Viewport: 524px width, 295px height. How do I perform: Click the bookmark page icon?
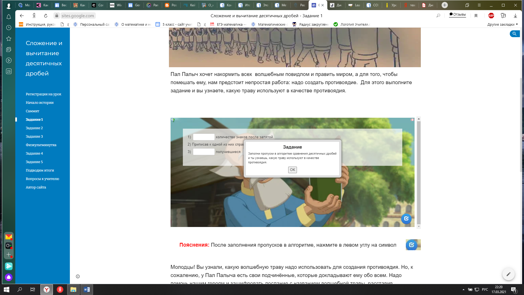(x=476, y=16)
